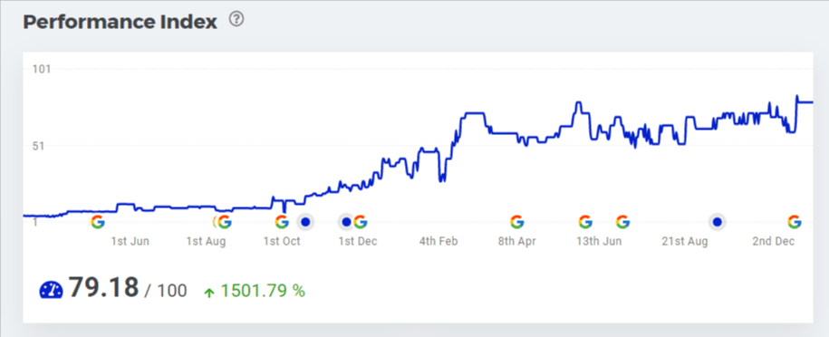
Task: Click the 21st Aug date axis label
Action: tap(685, 242)
